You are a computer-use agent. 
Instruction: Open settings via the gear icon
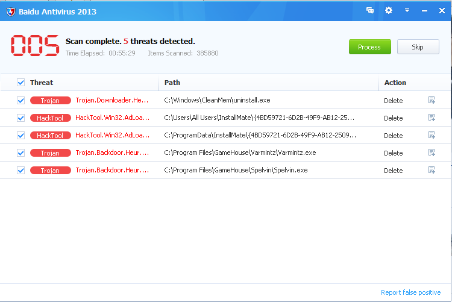(389, 11)
